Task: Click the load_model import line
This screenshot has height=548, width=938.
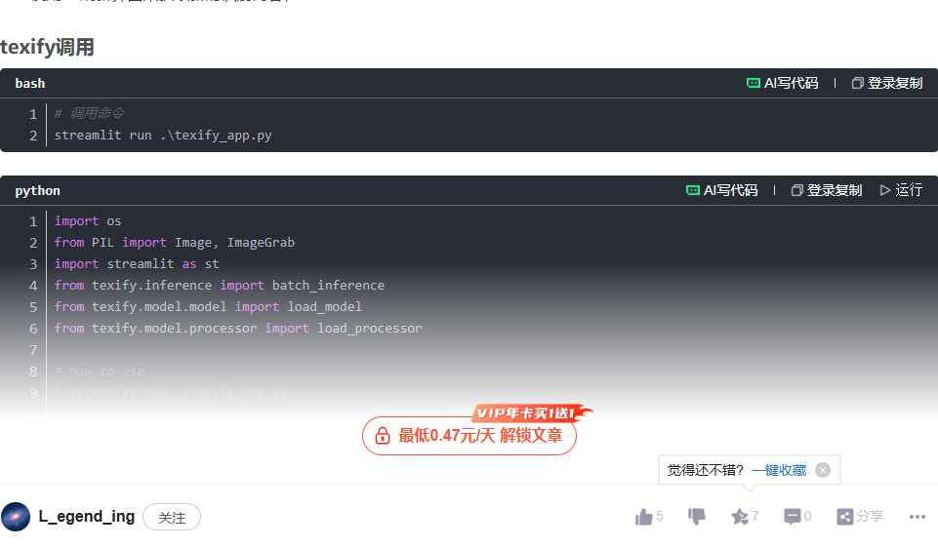Action: coord(208,307)
